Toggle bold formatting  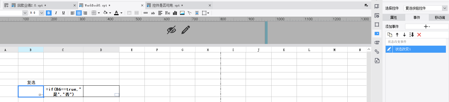[49, 13]
